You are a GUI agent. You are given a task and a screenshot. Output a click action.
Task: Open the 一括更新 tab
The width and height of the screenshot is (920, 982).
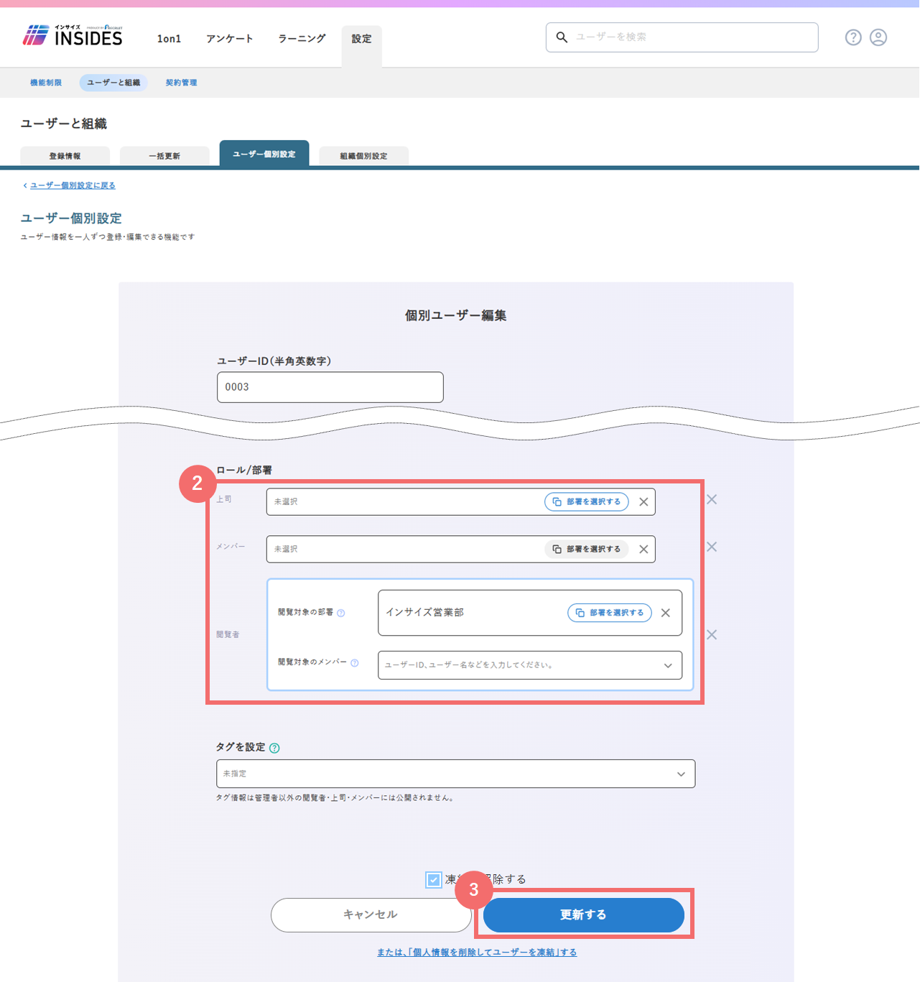(164, 156)
